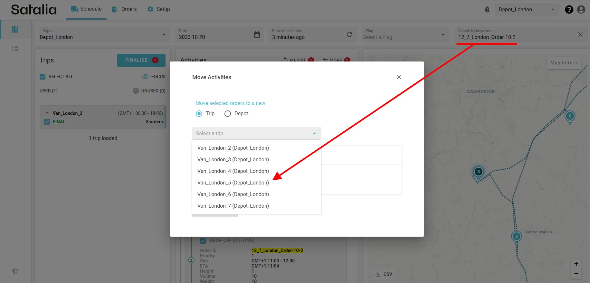
Task: Choose Van_London_7 (Depot_London) option
Action: click(x=257, y=206)
